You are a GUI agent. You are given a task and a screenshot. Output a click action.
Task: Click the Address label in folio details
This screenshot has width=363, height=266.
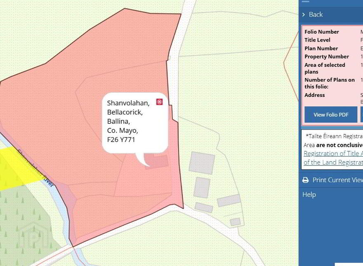coord(314,95)
